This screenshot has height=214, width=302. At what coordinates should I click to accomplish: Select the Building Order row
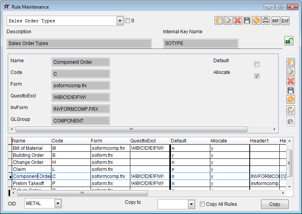click(28, 155)
